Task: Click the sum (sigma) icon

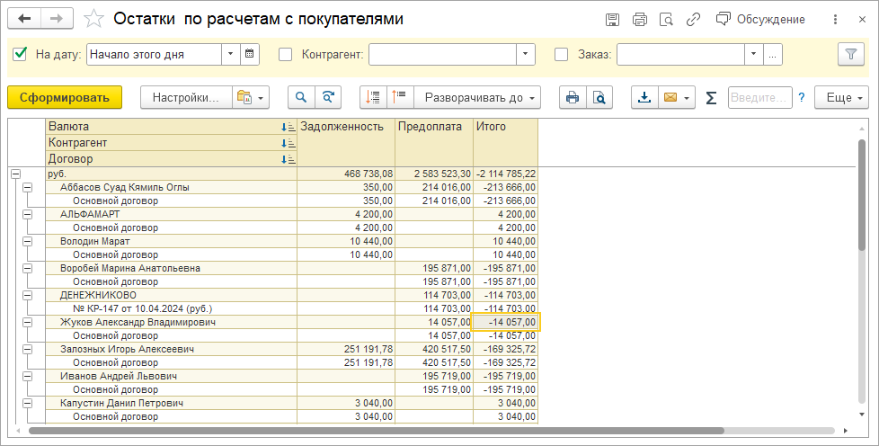Action: [711, 97]
